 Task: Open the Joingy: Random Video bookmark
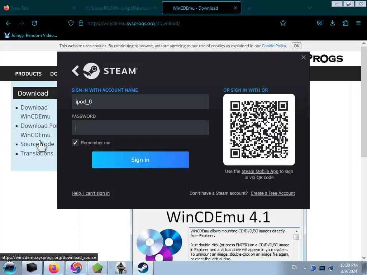coord(31,35)
